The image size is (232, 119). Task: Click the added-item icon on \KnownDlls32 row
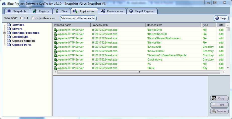pyautogui.click(x=56, y=51)
